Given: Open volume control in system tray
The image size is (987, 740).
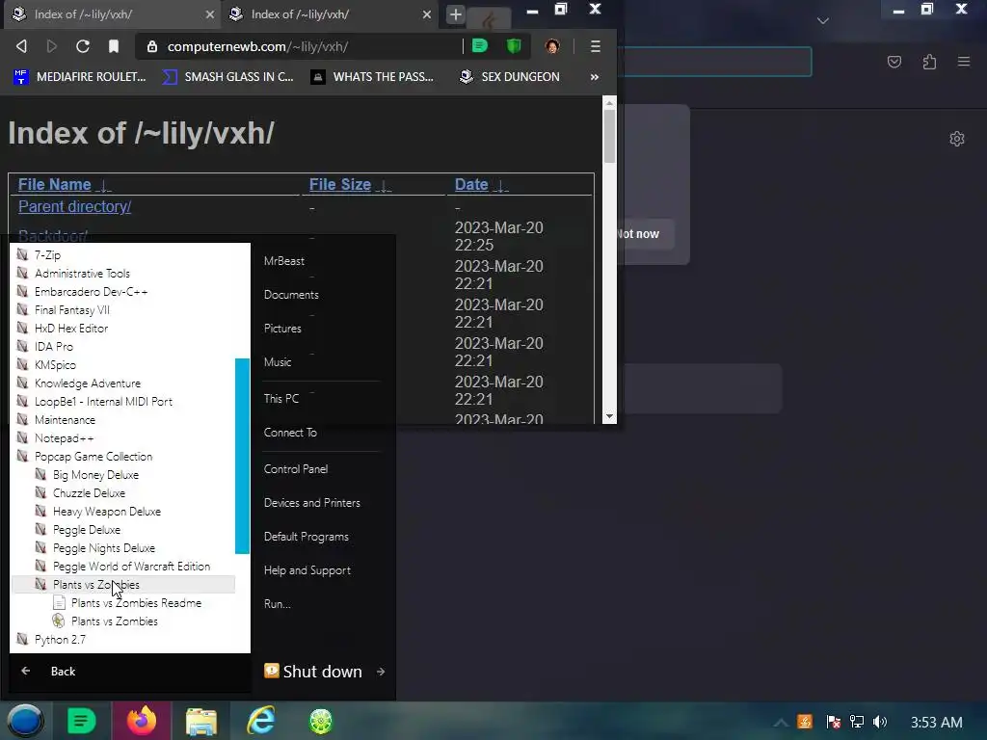Looking at the screenshot, I should 879,722.
